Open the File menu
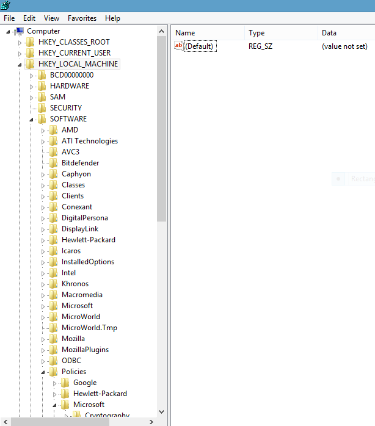The width and height of the screenshot is (375, 426). [9, 18]
